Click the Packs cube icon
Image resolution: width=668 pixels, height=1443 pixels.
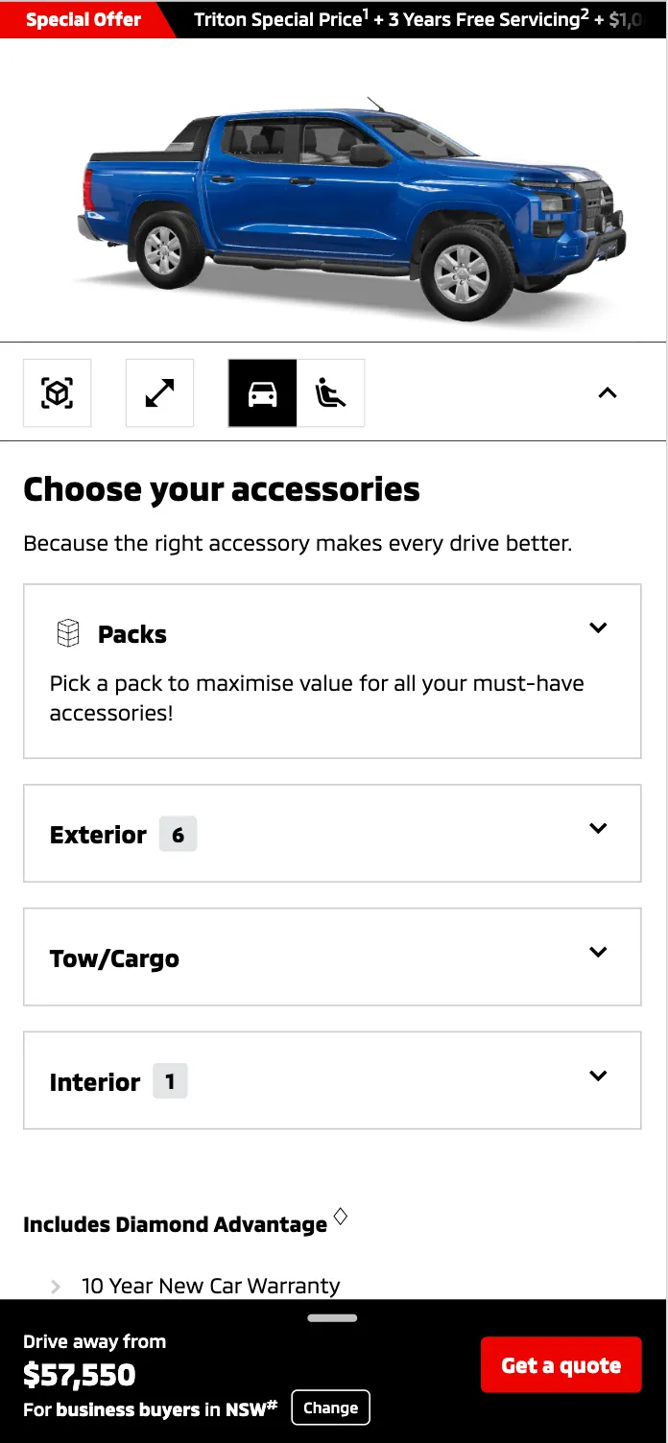67,631
